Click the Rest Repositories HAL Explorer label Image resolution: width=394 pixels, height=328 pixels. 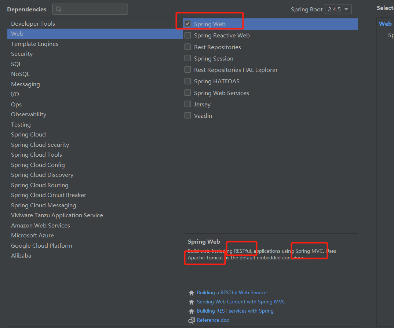tap(236, 70)
